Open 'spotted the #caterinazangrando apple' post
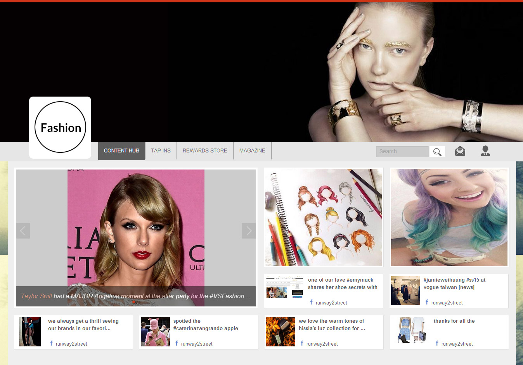 [206, 325]
